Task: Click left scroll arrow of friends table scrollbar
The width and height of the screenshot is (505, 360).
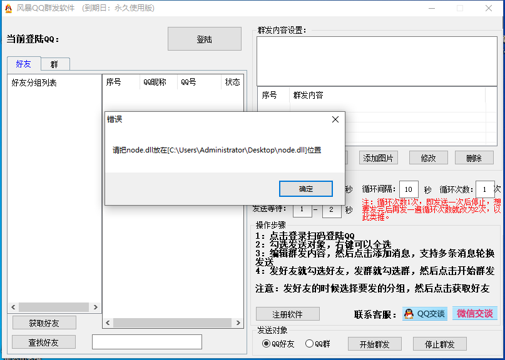Action: point(108,322)
